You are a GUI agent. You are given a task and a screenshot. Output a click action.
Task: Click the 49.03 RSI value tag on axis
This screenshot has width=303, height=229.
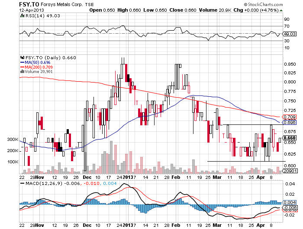[290, 34]
